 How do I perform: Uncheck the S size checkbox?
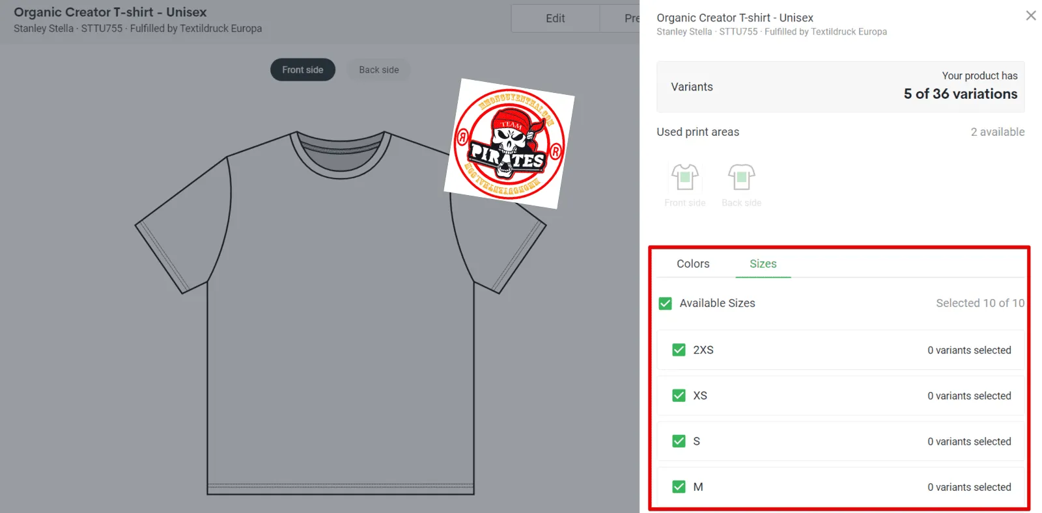pyautogui.click(x=679, y=441)
